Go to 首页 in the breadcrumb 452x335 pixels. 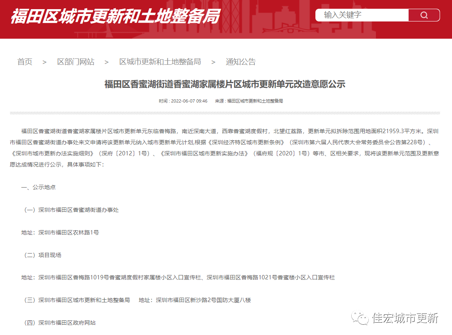tap(25, 62)
